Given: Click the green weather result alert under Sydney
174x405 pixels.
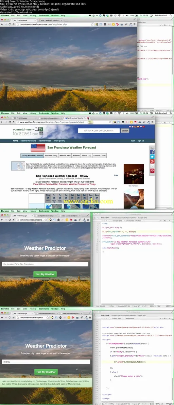Looking at the screenshot, I should point(46,382).
